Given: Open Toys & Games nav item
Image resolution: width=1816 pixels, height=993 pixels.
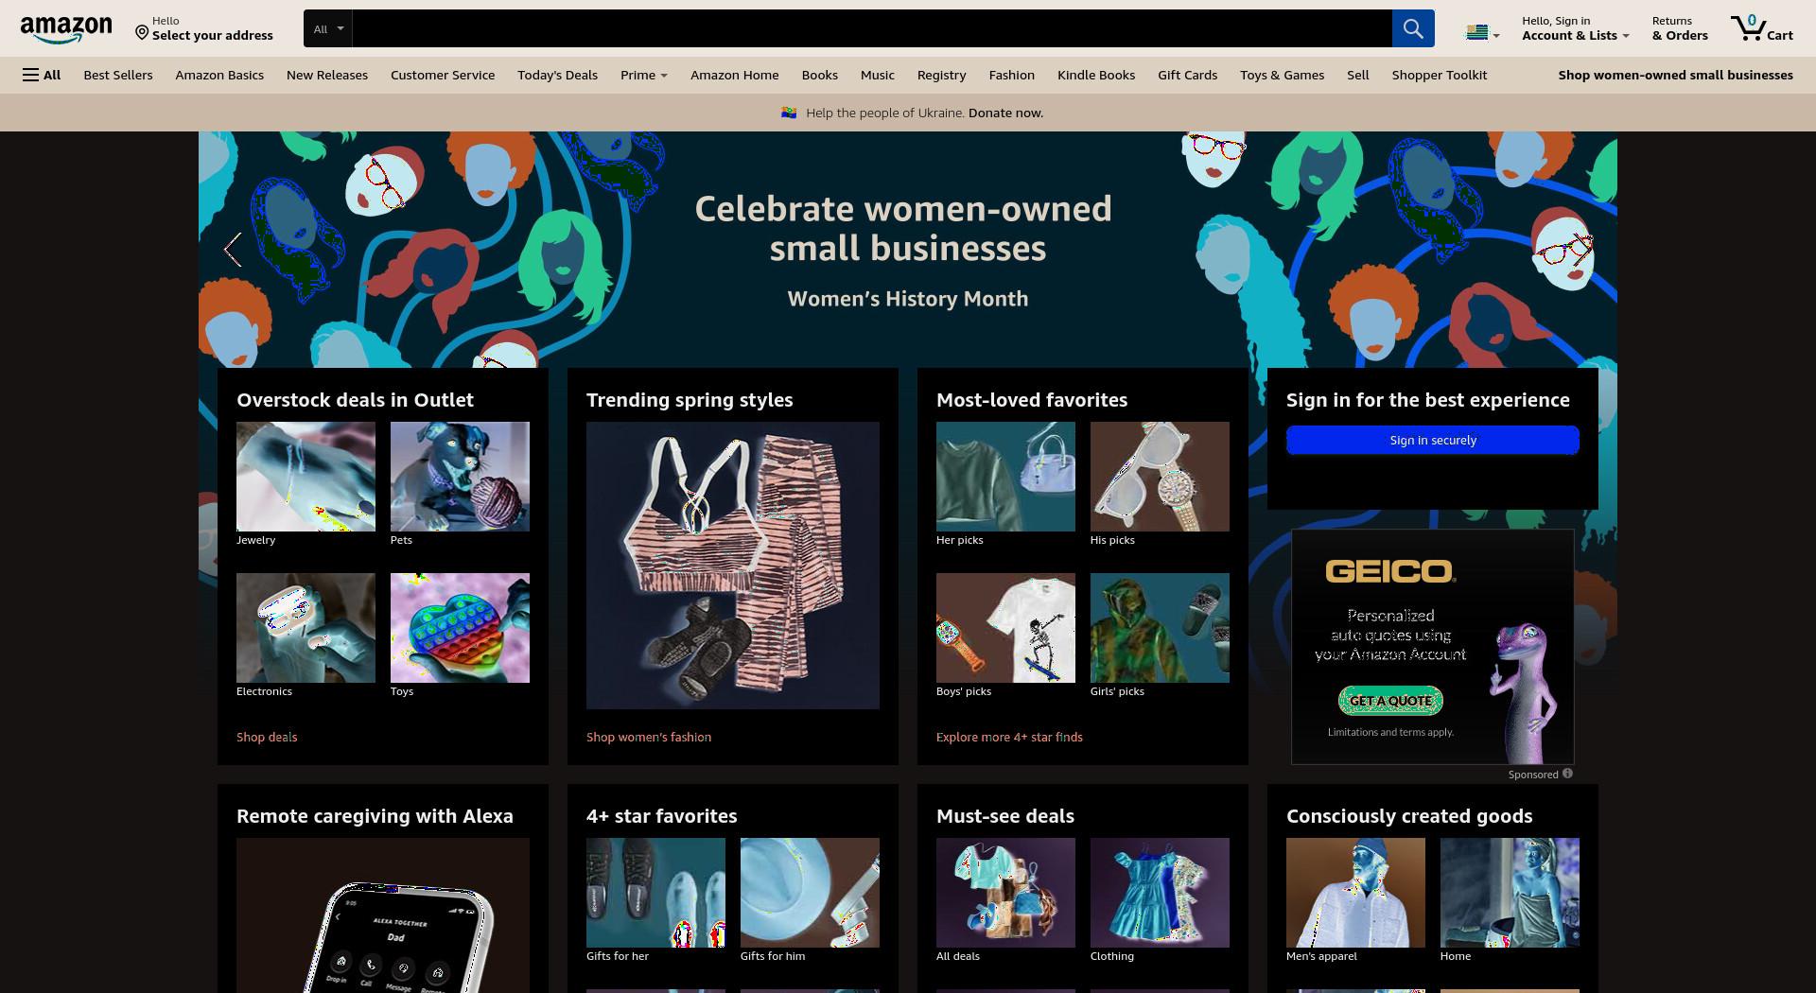Looking at the screenshot, I should click(1283, 75).
